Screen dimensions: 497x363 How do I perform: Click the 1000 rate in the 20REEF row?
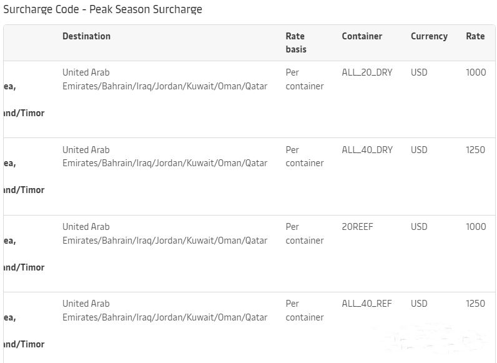coord(476,227)
